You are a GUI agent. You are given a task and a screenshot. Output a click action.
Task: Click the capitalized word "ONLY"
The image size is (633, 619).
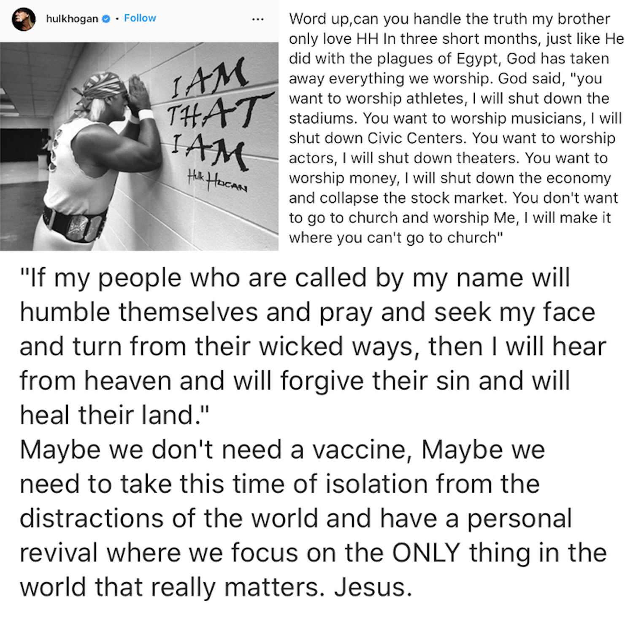(x=426, y=552)
